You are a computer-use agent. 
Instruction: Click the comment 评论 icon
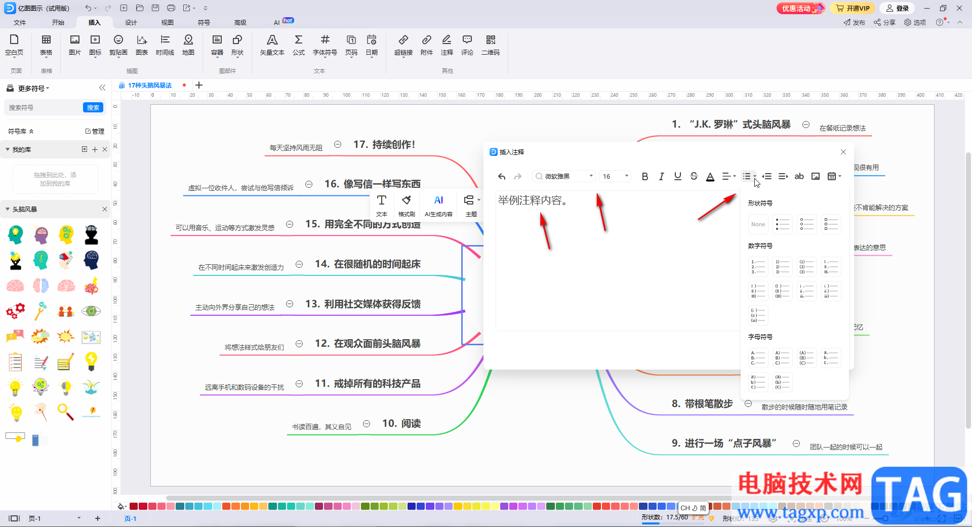tap(467, 45)
